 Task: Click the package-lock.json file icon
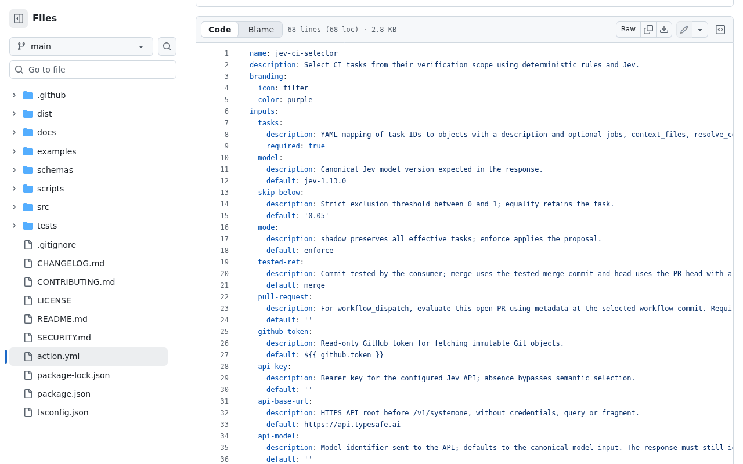28,375
